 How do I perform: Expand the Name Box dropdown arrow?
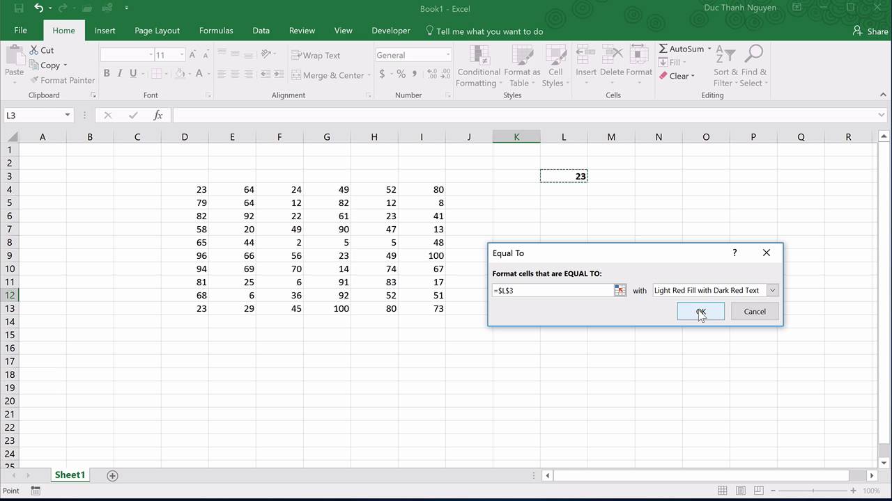[68, 115]
